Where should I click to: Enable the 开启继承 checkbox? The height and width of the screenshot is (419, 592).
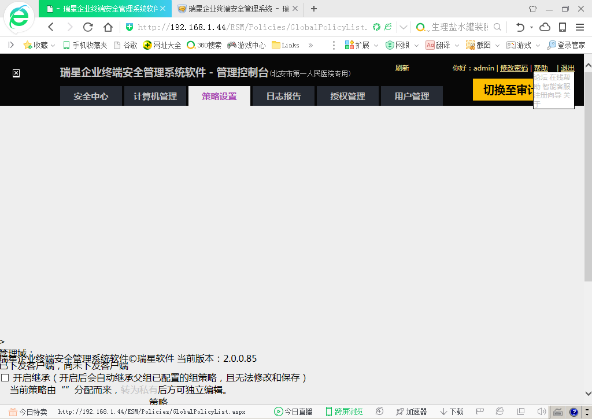coord(5,378)
